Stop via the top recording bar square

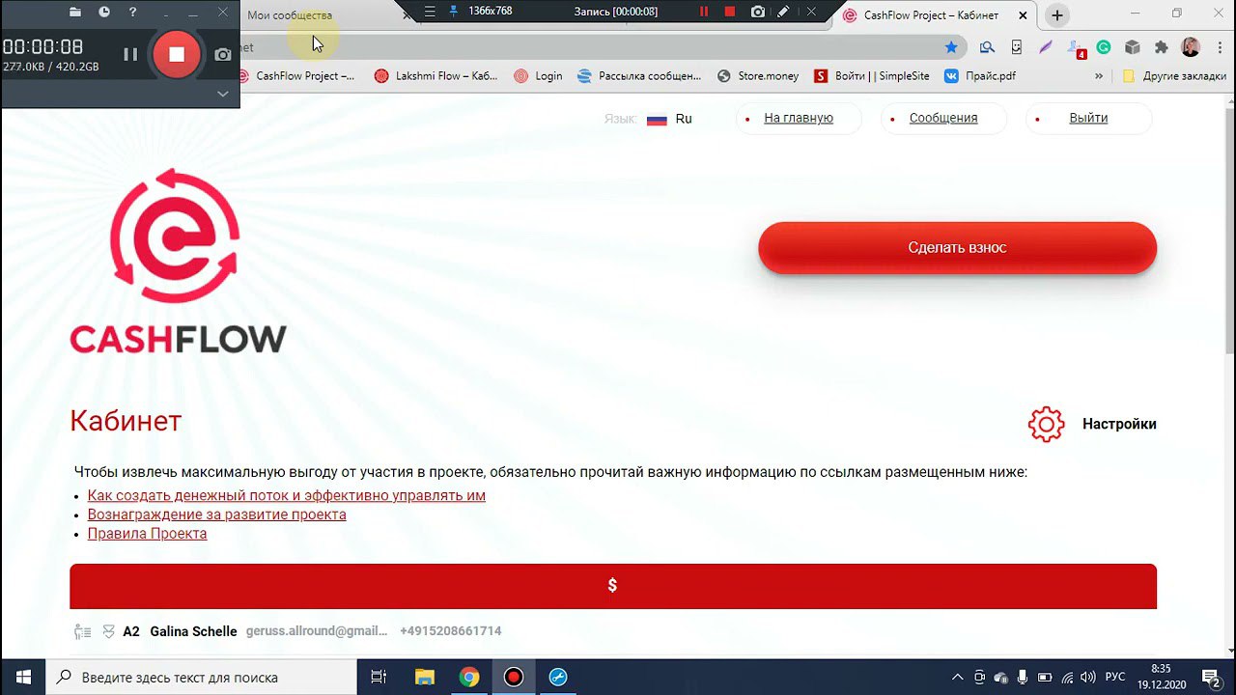tap(730, 12)
